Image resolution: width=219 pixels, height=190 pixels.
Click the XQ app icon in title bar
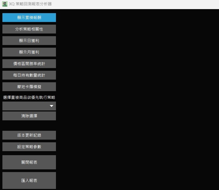point(5,4)
